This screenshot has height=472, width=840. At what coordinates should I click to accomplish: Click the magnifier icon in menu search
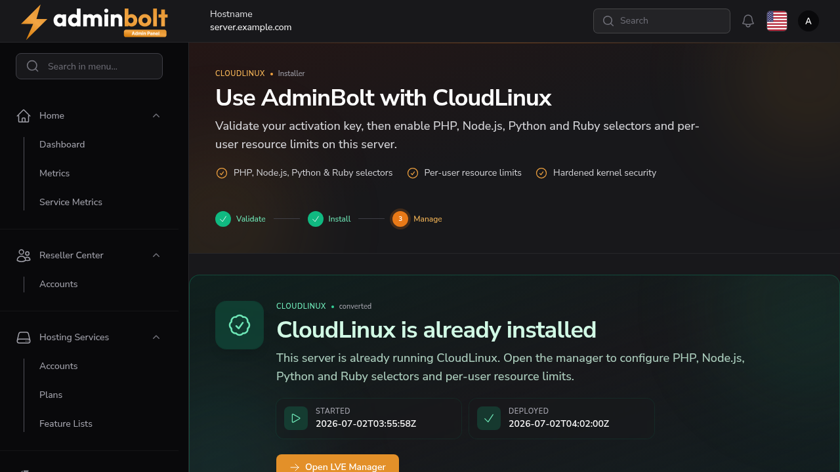pos(33,66)
